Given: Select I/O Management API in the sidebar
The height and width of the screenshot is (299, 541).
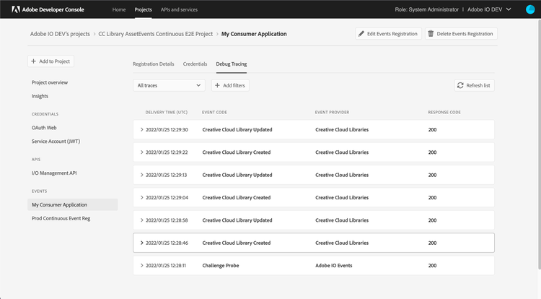Looking at the screenshot, I should (x=54, y=173).
